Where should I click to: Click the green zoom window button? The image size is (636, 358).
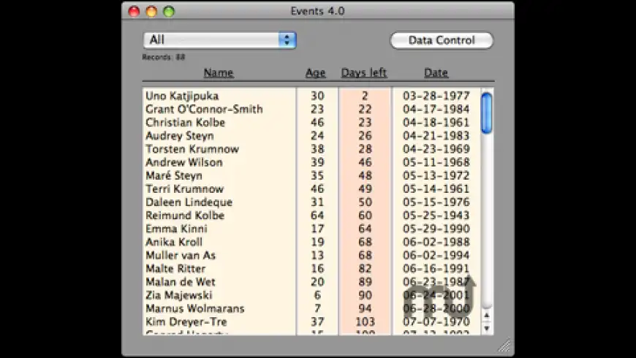169,12
